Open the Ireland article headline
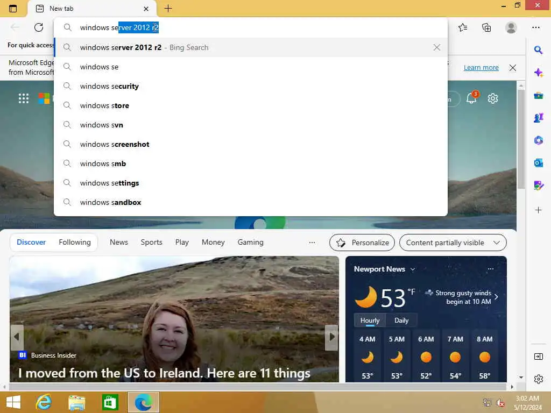This screenshot has width=551, height=413. [164, 373]
